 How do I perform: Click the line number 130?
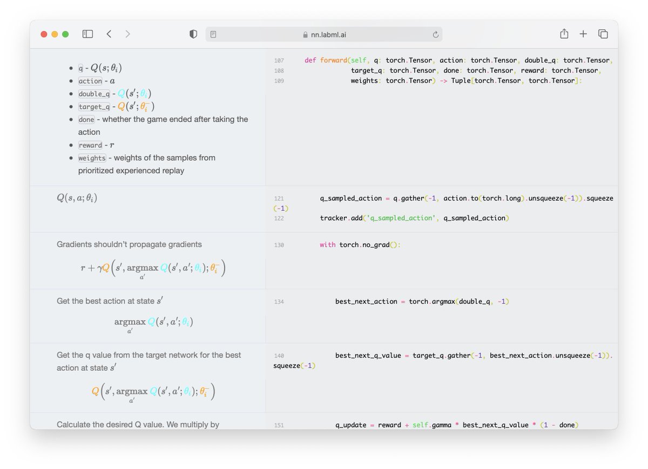point(279,245)
